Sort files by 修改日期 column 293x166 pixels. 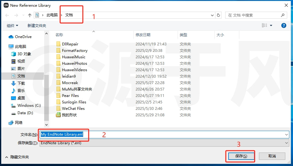[143, 35]
